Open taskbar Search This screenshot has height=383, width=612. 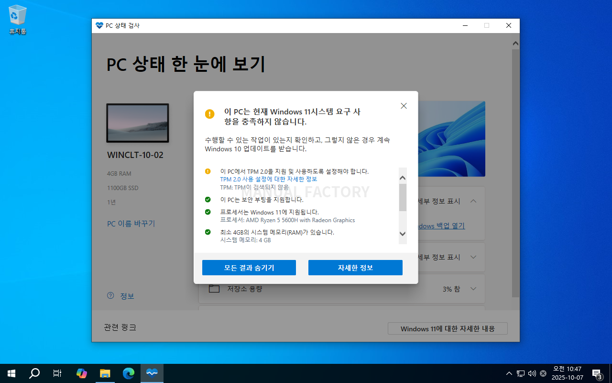coord(34,373)
